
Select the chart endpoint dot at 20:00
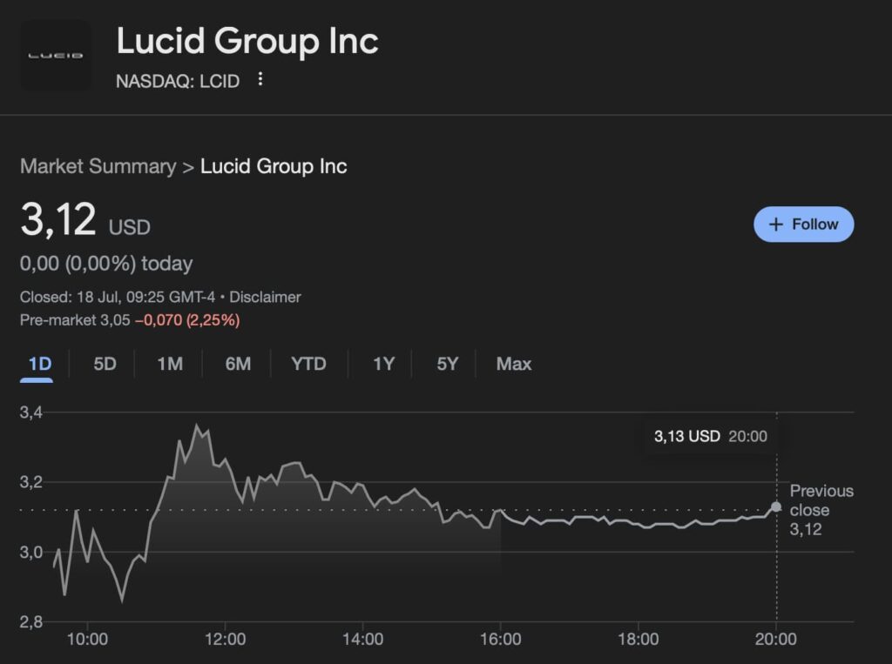(776, 505)
